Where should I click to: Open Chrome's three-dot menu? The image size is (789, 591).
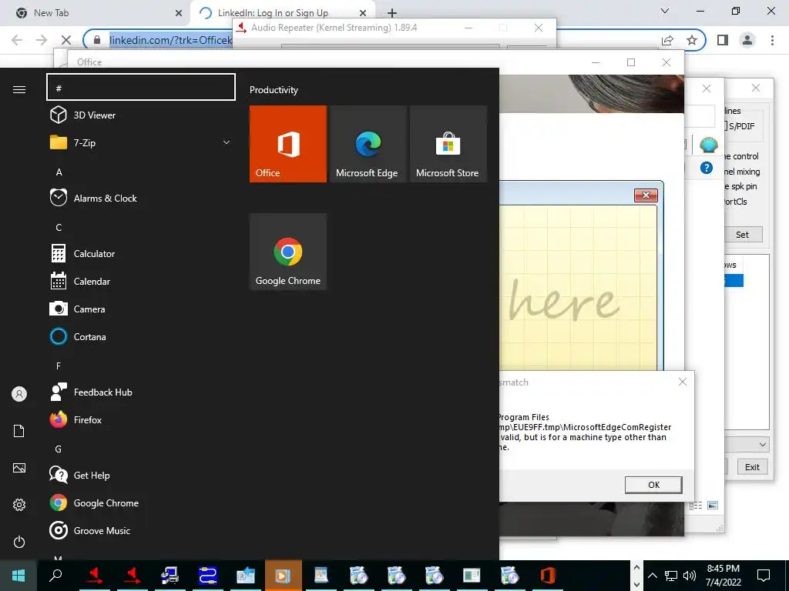click(x=772, y=40)
